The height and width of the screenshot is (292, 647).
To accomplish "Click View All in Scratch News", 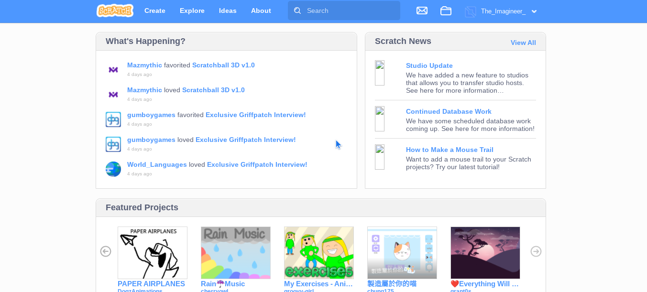I will click(x=523, y=43).
